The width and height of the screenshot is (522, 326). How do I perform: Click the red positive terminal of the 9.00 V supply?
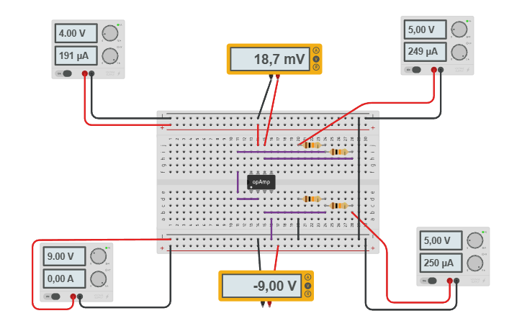click(x=73, y=296)
